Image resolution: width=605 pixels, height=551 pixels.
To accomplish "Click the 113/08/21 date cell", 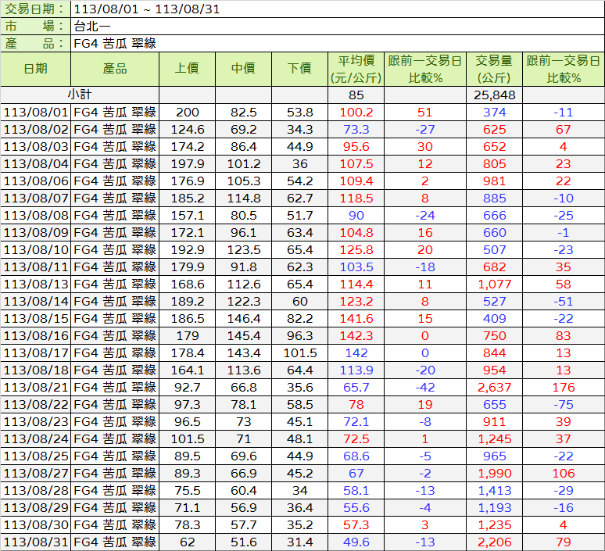I will (36, 387).
